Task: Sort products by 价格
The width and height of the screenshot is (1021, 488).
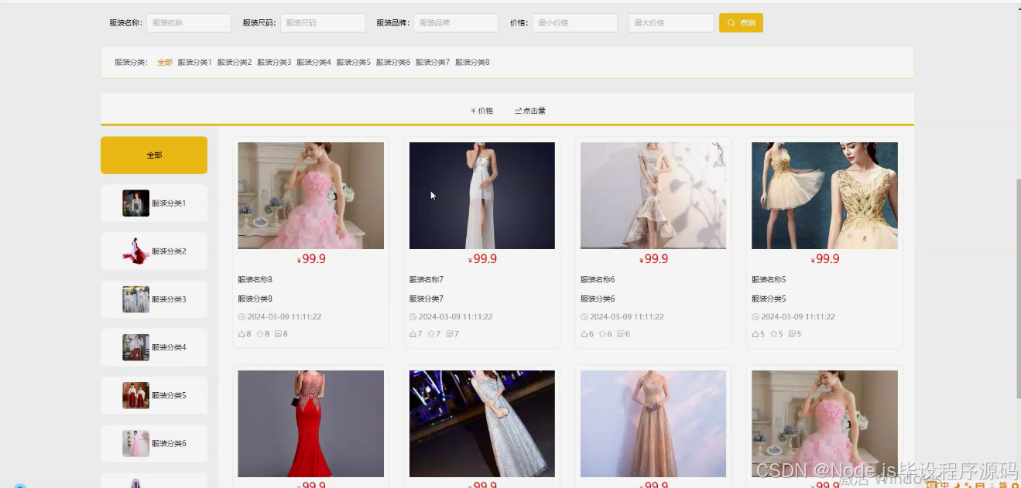Action: click(481, 111)
